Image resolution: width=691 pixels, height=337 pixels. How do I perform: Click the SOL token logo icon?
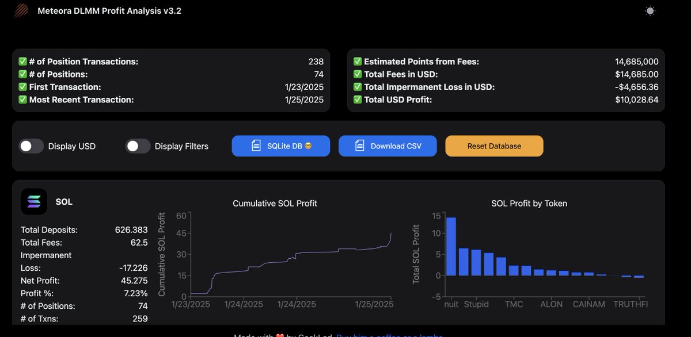point(34,201)
